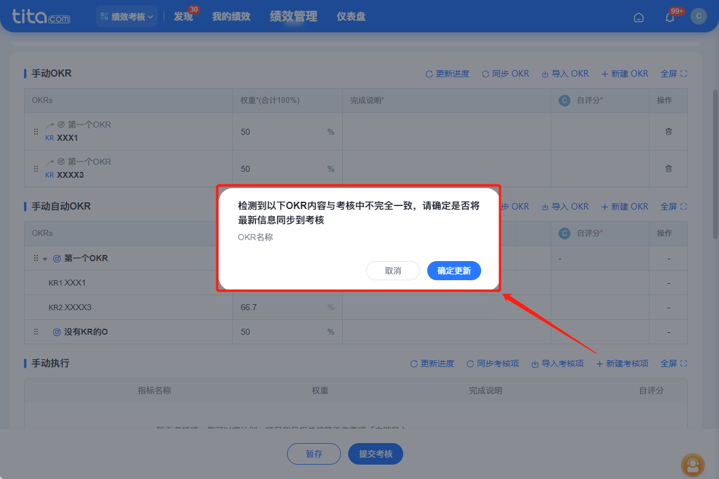Collapse the 第一个OKR row in 手动自动OKR
Screen dimensions: 719x479
pyautogui.click(x=46, y=258)
